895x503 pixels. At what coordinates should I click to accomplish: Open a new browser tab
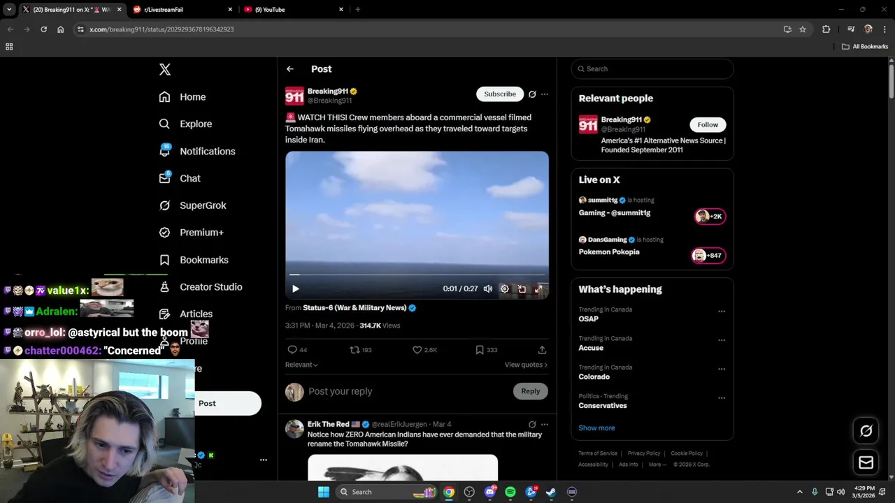pos(358,10)
